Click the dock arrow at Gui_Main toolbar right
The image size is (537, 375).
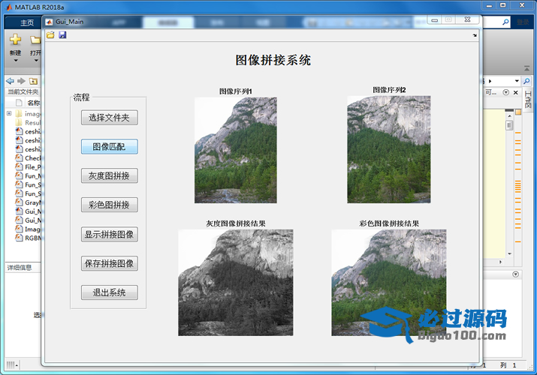point(475,35)
